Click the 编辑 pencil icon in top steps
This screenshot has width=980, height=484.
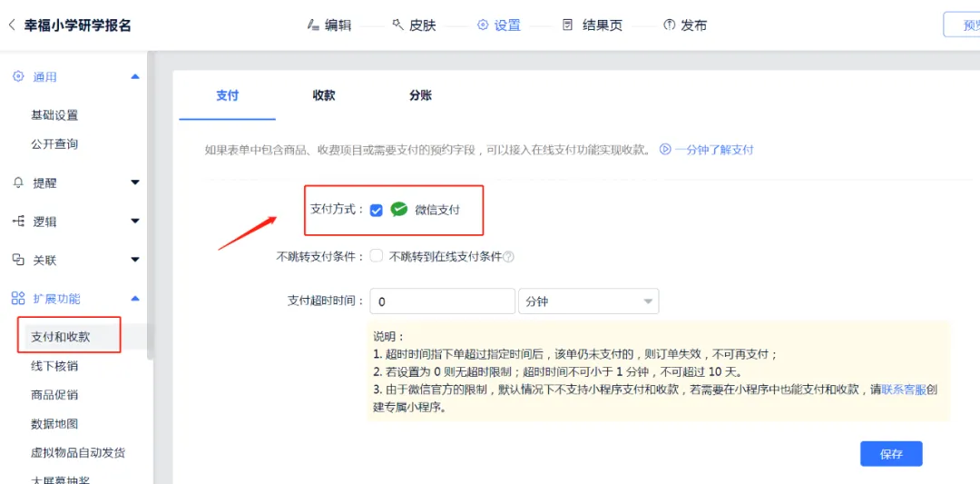pyautogui.click(x=313, y=25)
